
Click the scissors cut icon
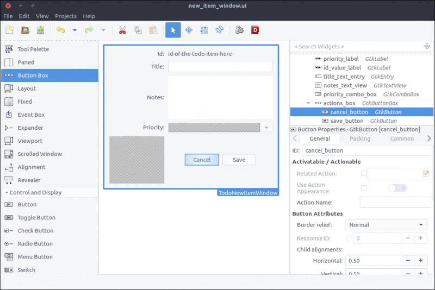tap(122, 30)
